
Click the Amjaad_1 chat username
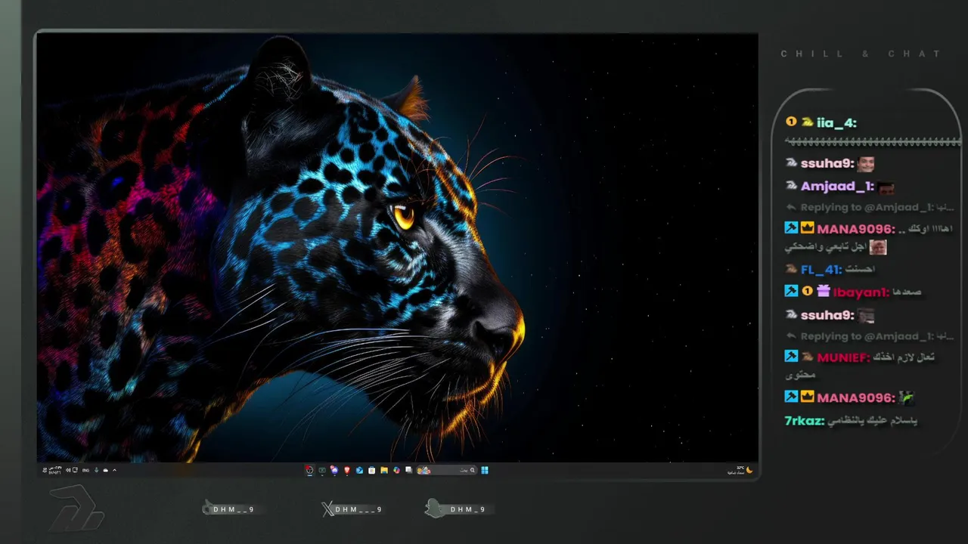point(837,186)
